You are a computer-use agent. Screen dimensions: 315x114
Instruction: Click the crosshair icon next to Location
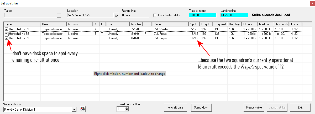pos(117,15)
